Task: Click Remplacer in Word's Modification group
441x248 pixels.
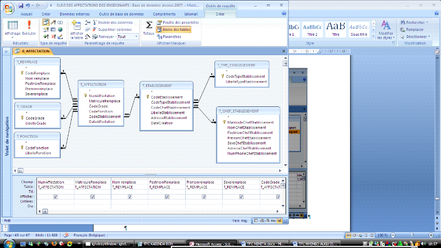Action: click(413, 29)
